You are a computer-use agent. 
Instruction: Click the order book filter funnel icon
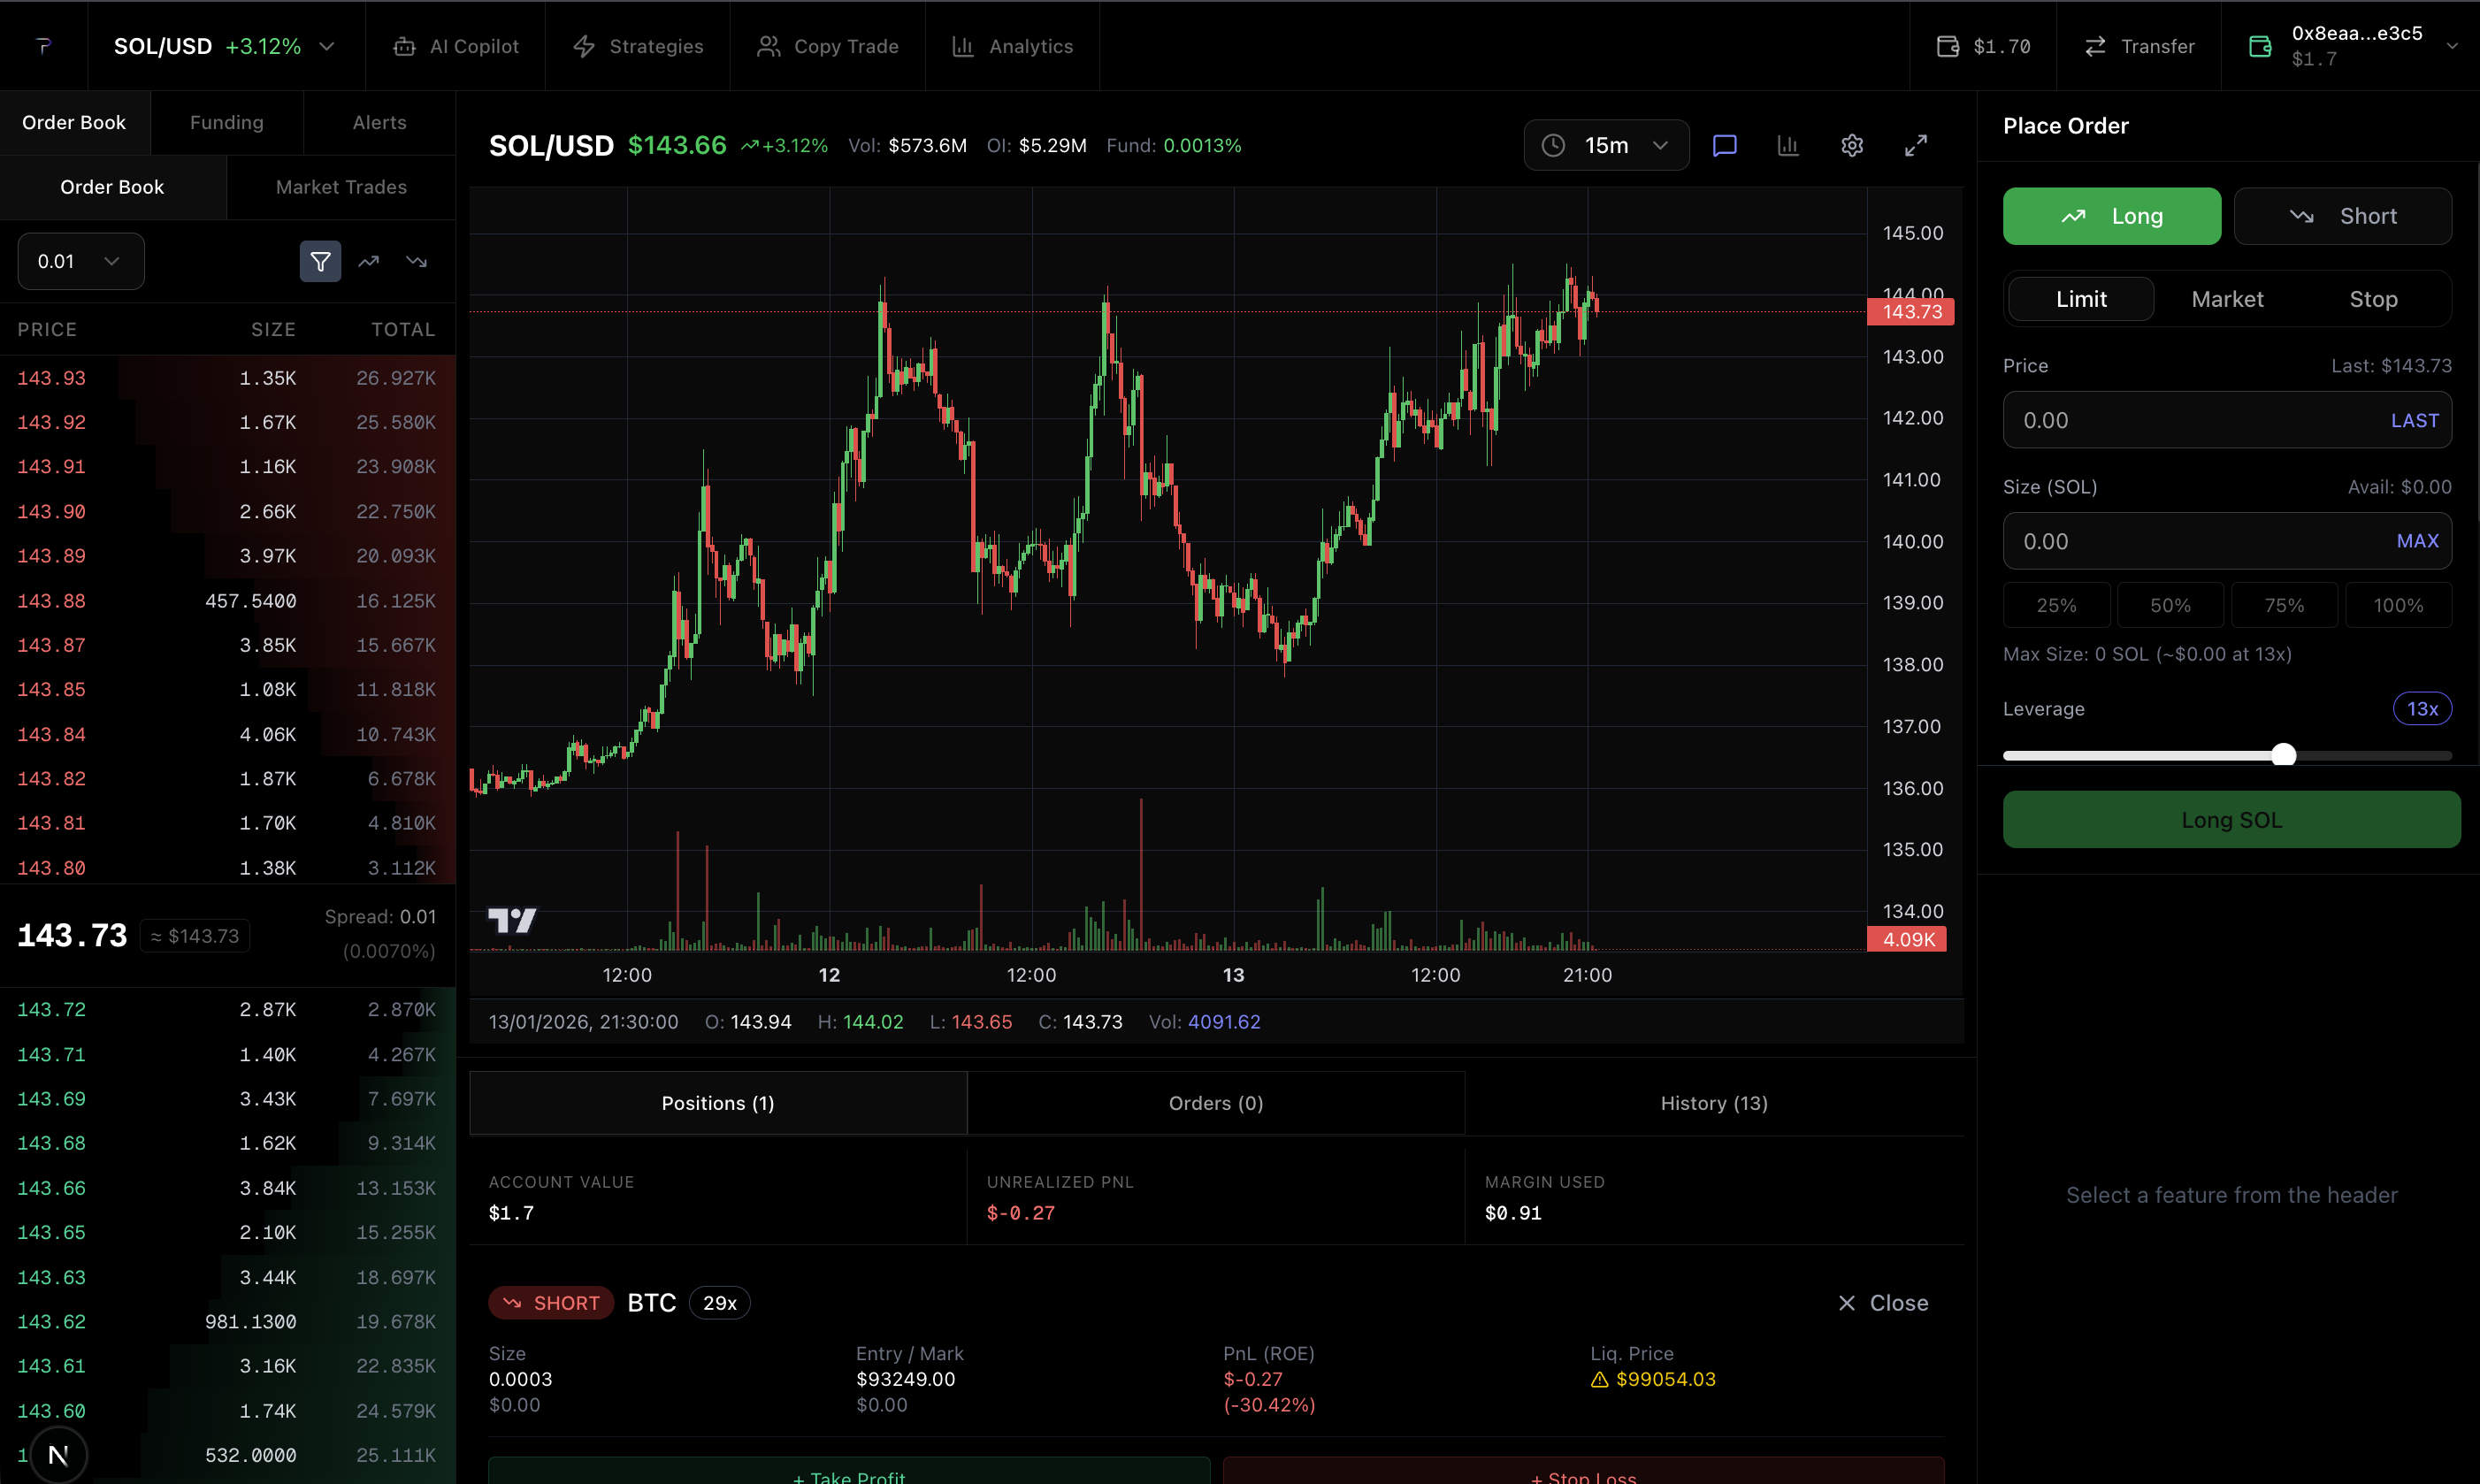(x=320, y=262)
